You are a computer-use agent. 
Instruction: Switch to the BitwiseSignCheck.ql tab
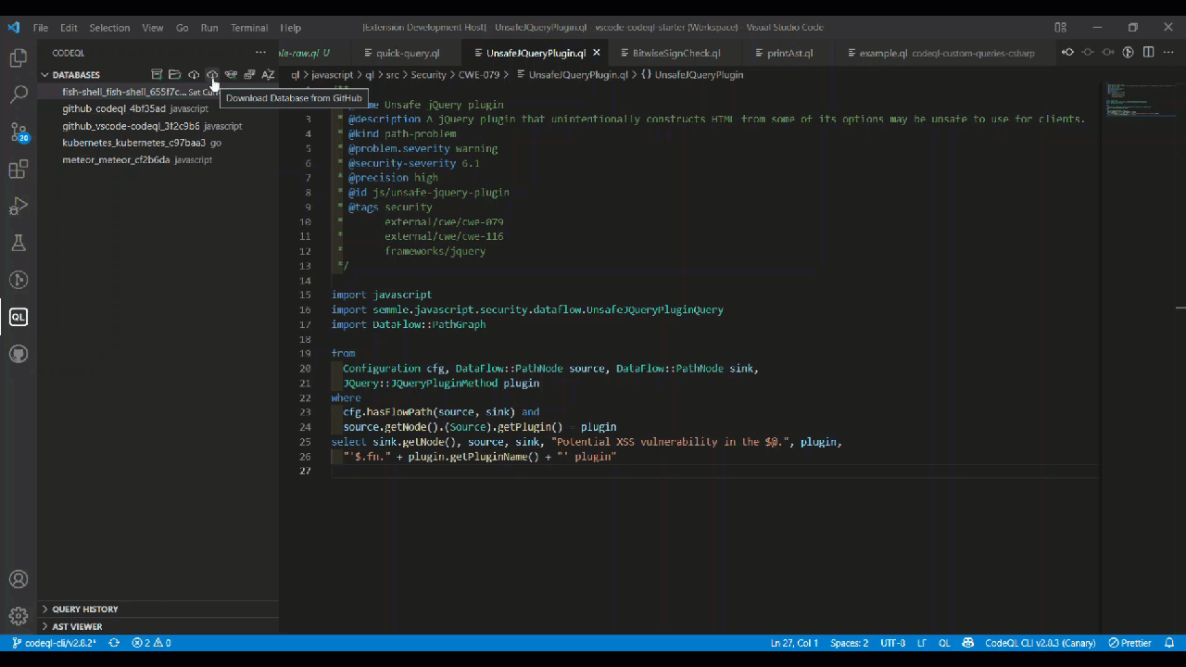pyautogui.click(x=675, y=53)
